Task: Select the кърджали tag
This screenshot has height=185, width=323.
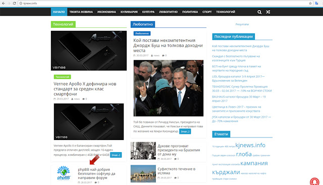Action: [226, 172]
